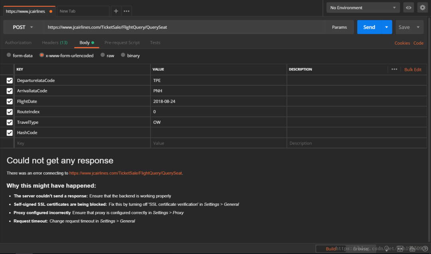Click the new Description placeholder field
Screen dimensions: 431x254
pyautogui.click(x=357, y=143)
